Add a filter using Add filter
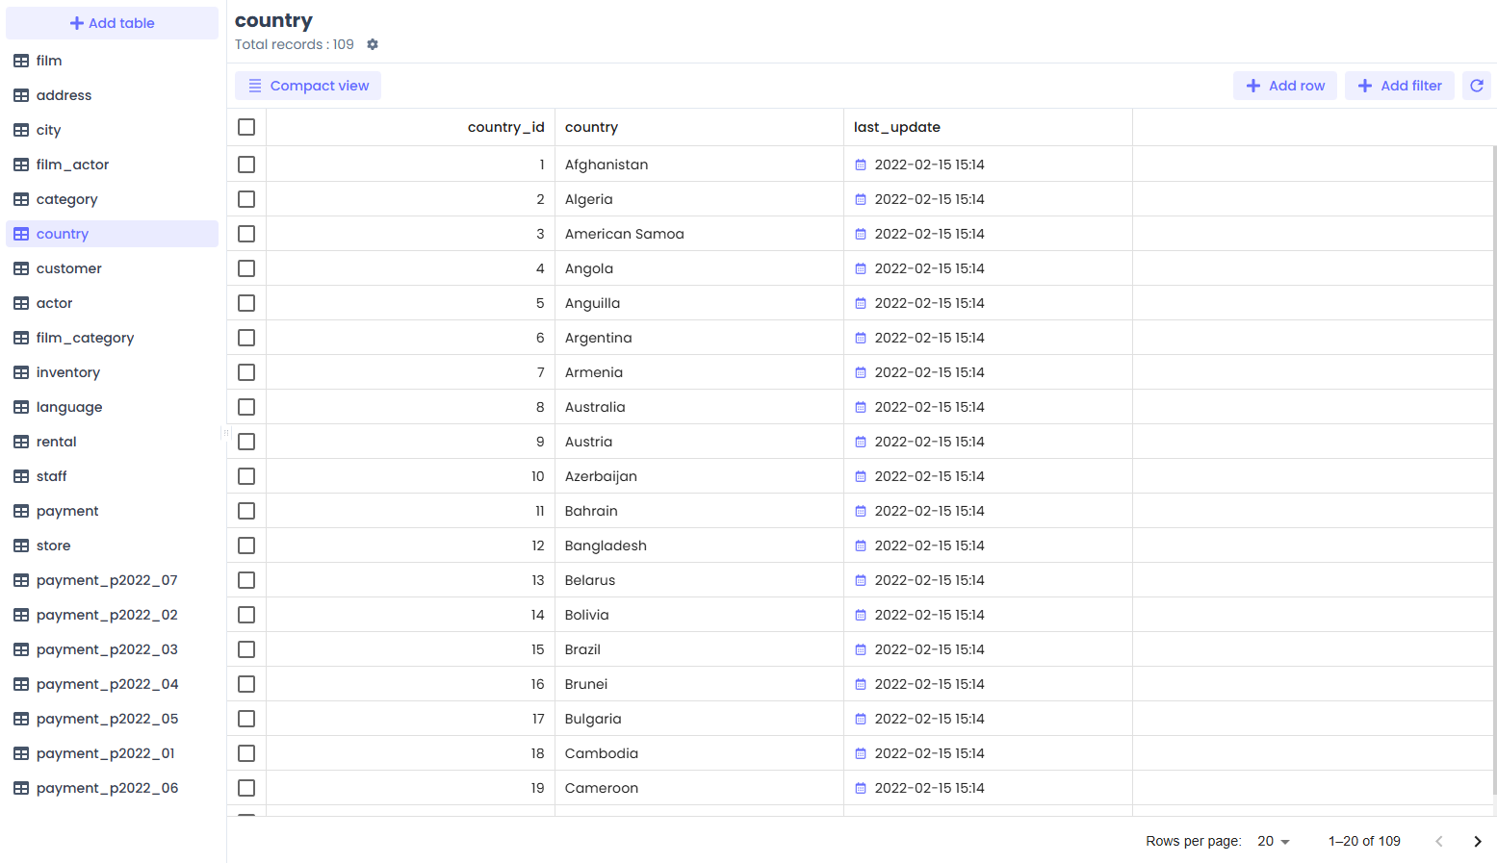 1399,86
